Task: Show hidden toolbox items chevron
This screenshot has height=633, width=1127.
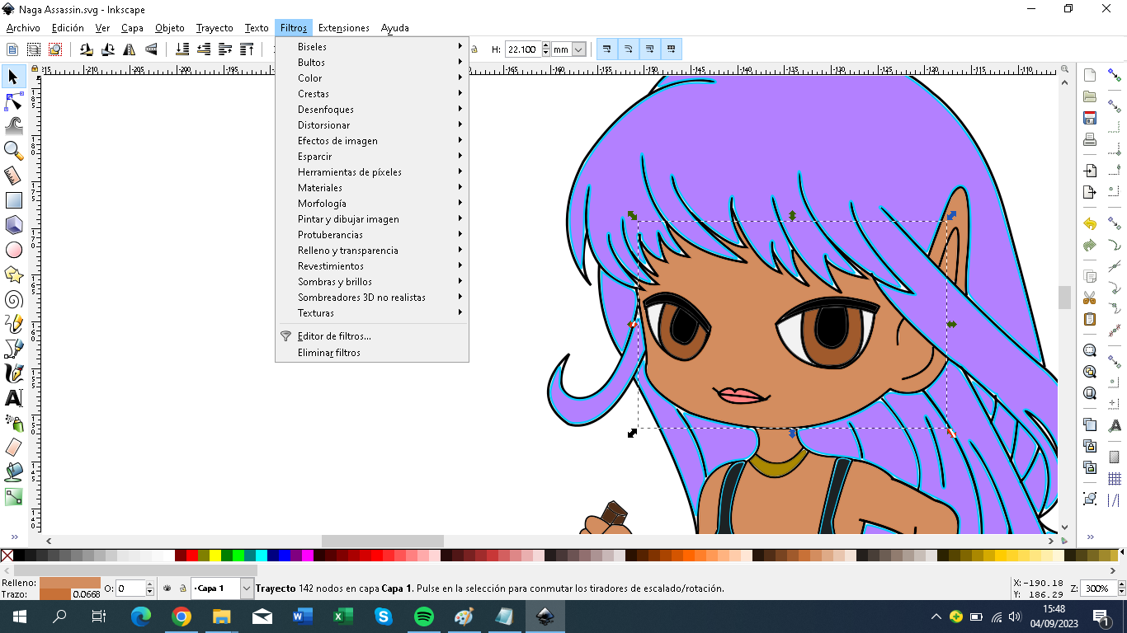Action: [x=13, y=537]
